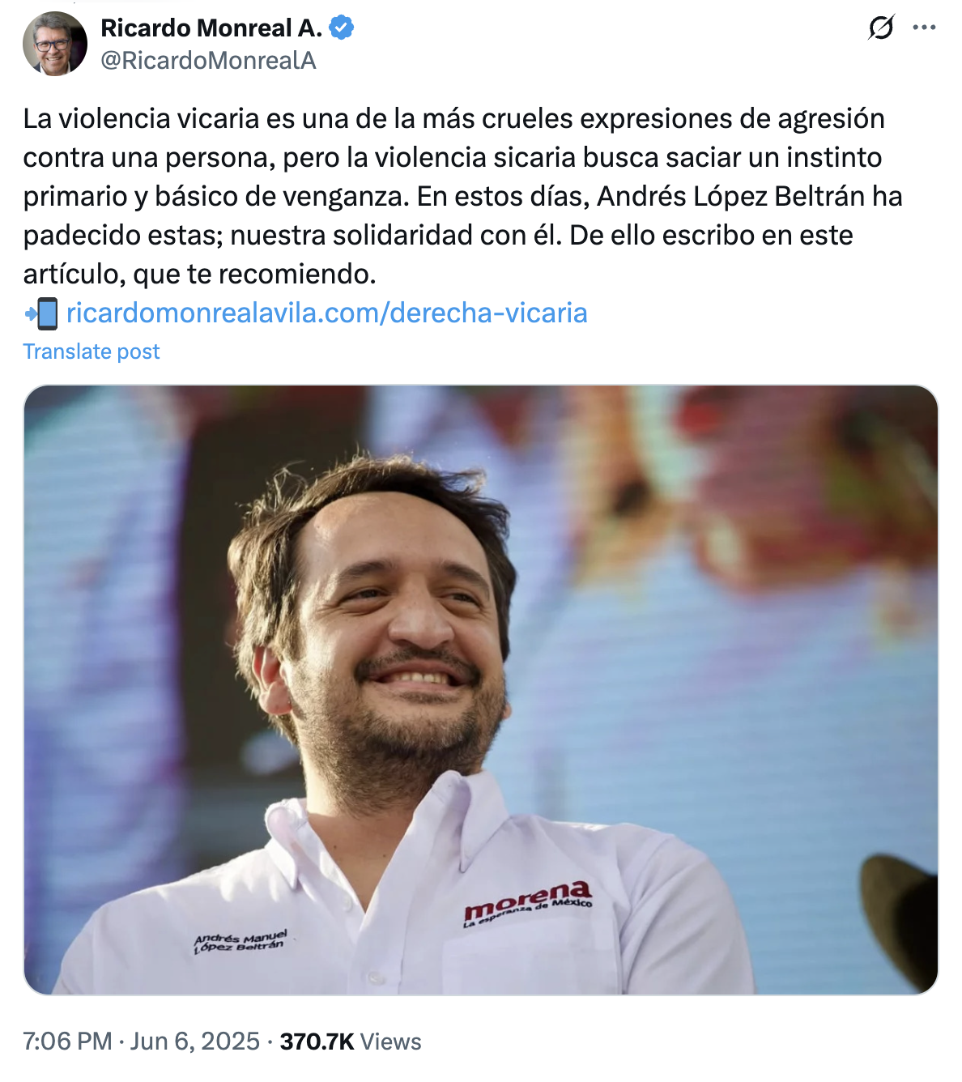
Task: Open Ricardo Monreal's profile avatar
Action: [x=55, y=44]
